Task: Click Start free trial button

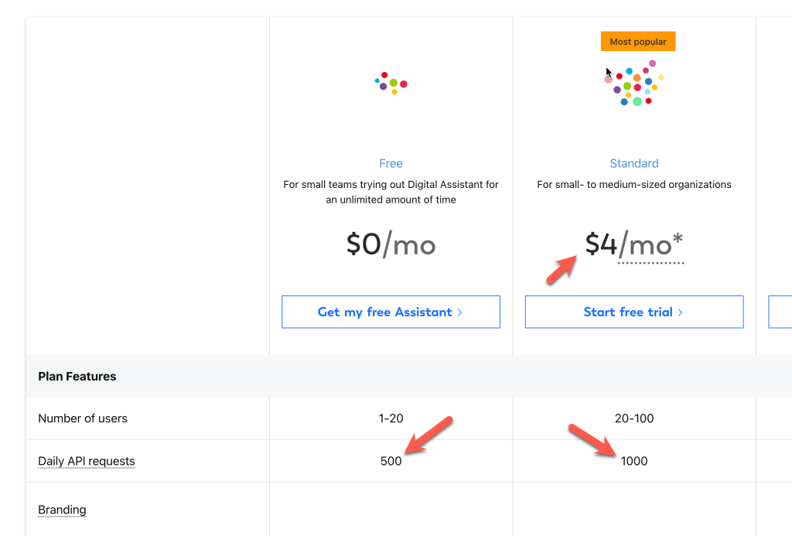Action: [x=634, y=312]
